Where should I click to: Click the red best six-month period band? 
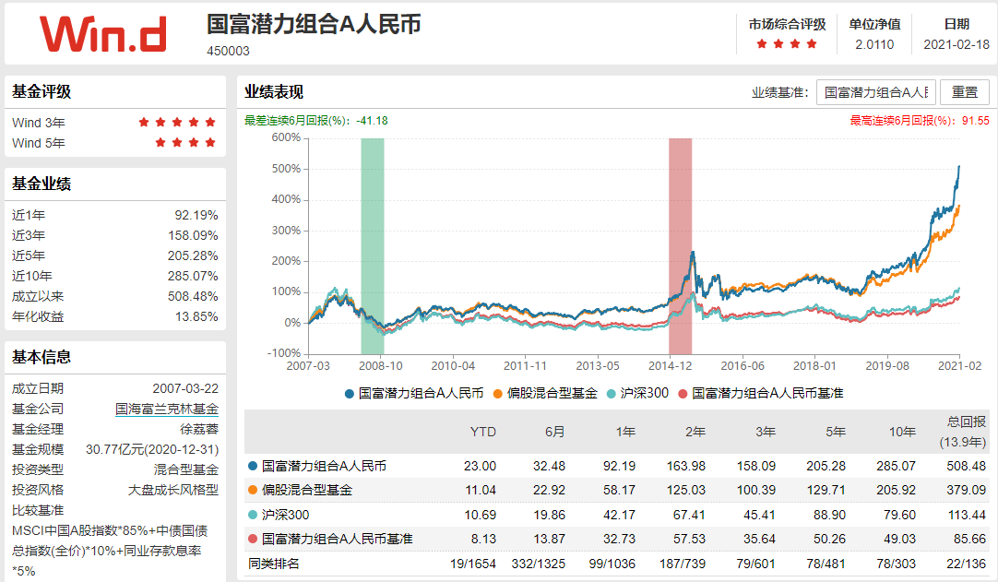tap(681, 246)
